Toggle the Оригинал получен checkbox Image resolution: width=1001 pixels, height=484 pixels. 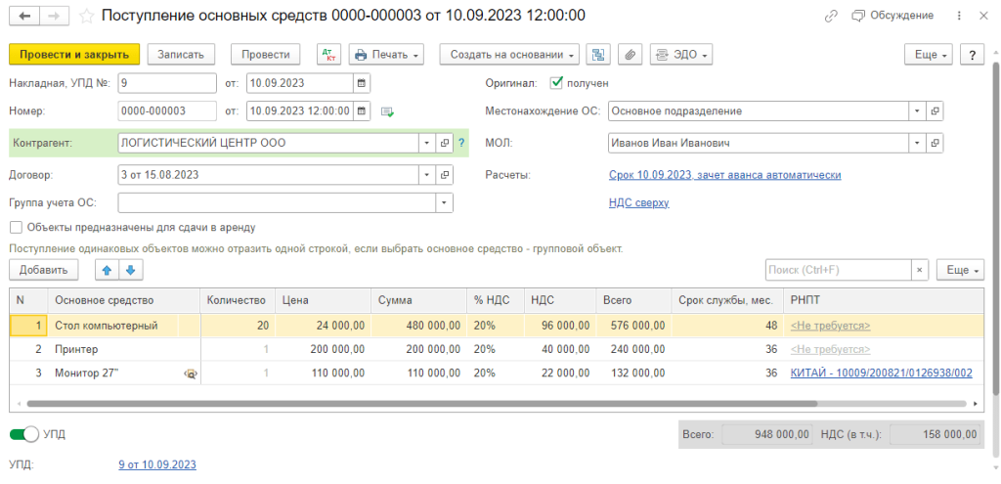[x=557, y=83]
